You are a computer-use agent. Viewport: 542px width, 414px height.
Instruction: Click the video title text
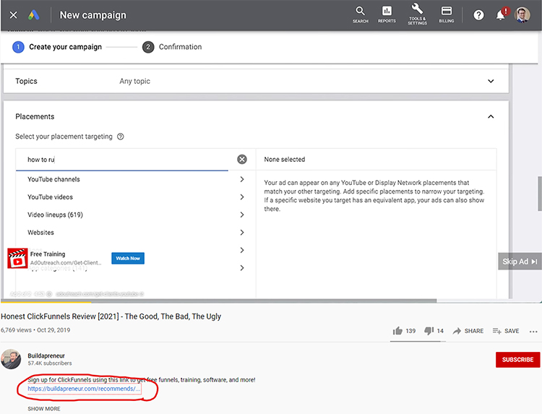coord(111,316)
